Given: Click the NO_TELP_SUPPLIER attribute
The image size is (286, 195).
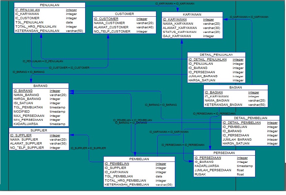Looking at the screenshot, I should (x=26, y=147).
